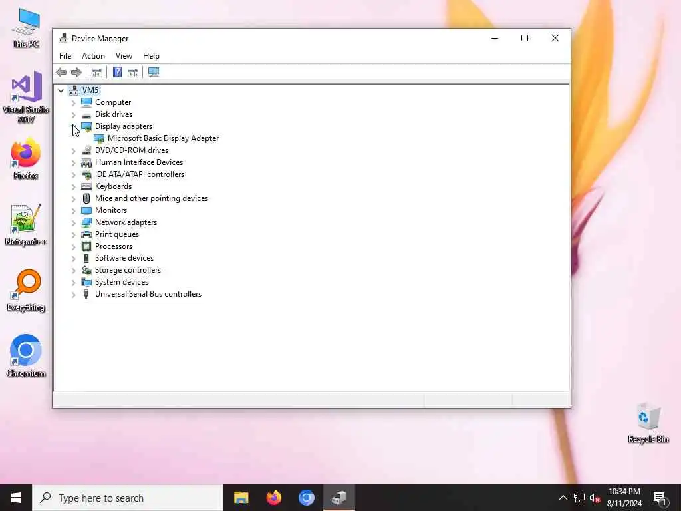Click the IDE ATA/ATAPI controllers icon
Viewport: 681px width, 511px height.
coord(86,174)
